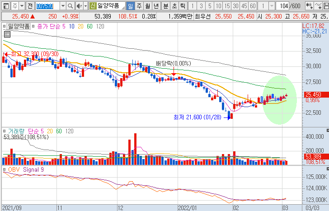Viewport: 329px width, 211px height.
Task: Choose the 10 interval button
Action: (218, 6)
